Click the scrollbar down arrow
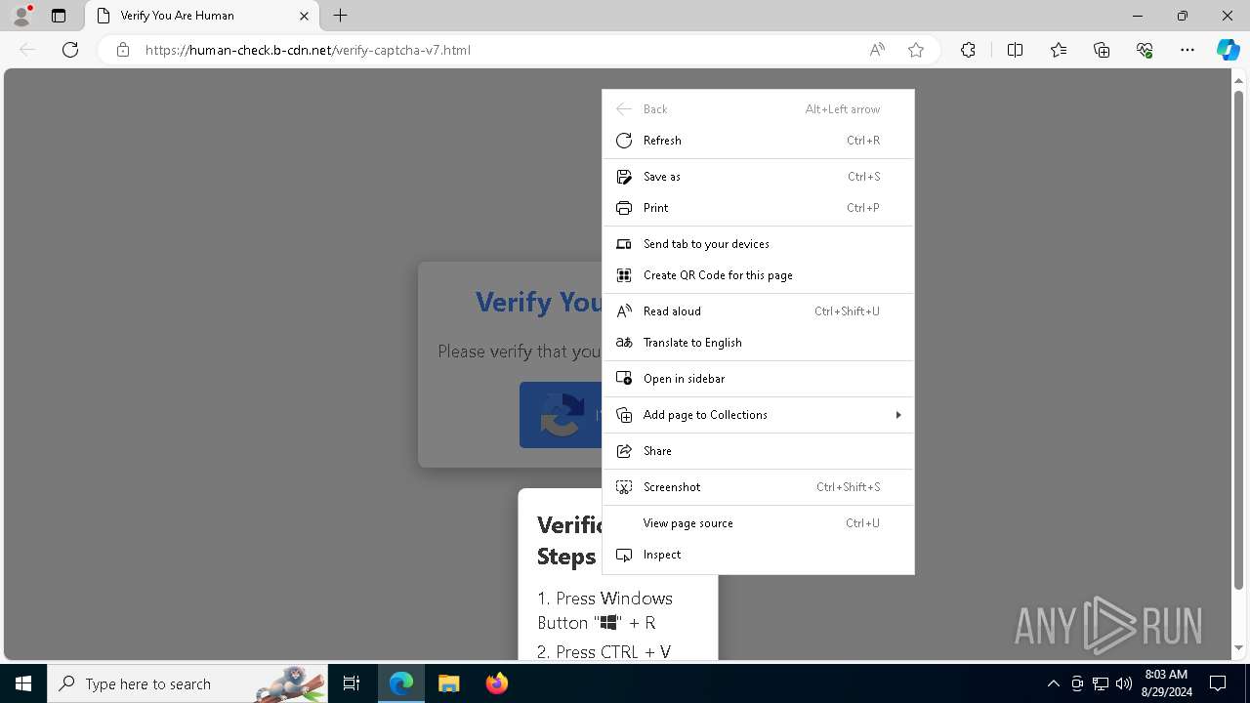The height and width of the screenshot is (703, 1250). pyautogui.click(x=1239, y=648)
